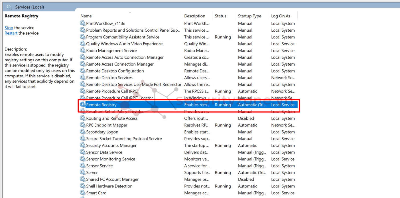Screen dimensions: 400x198
Task: Select Remote Access Auto Connection Manager name
Action: tap(125, 57)
